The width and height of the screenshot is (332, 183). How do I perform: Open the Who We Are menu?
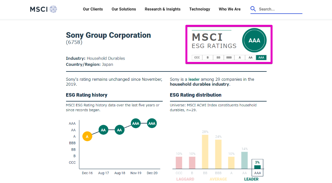pyautogui.click(x=229, y=9)
